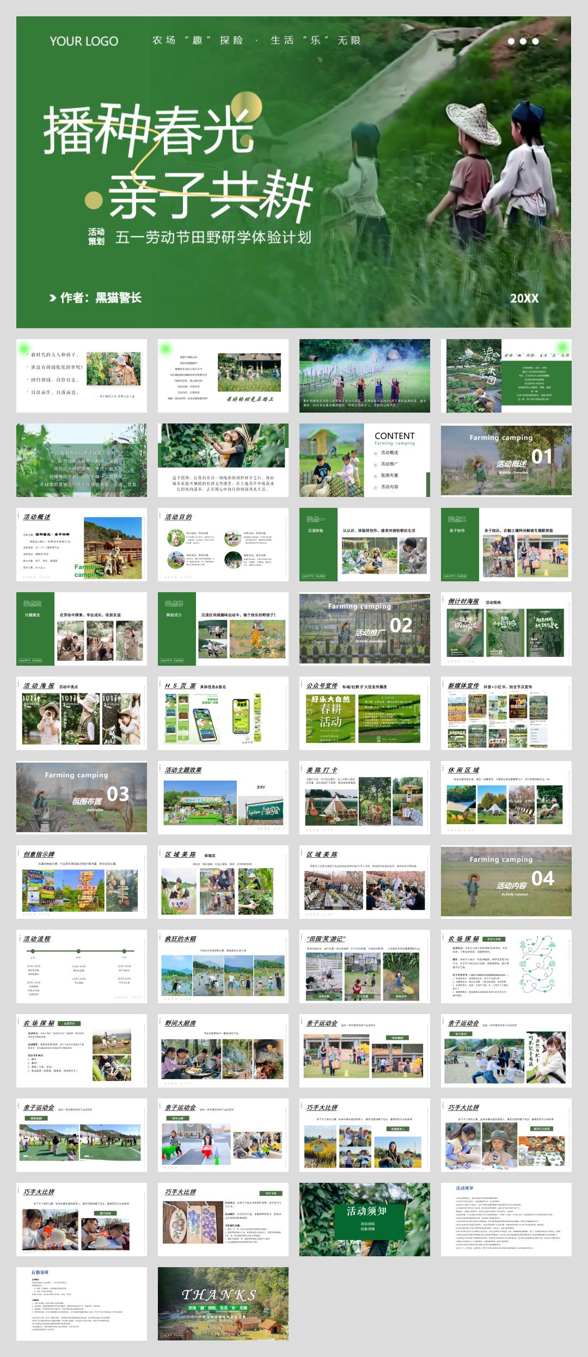This screenshot has height=1357, width=588.
Task: Open the 公众号宣传 slide
Action: pos(365,713)
